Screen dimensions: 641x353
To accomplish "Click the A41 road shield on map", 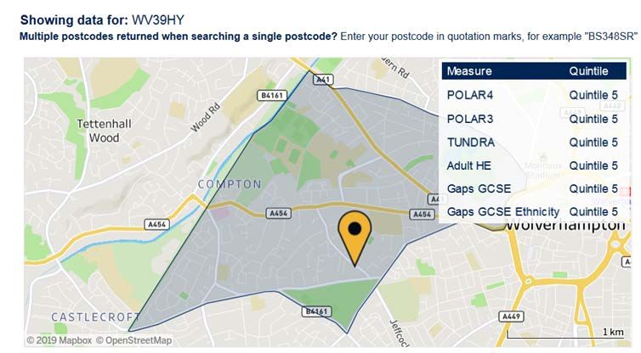I will pos(323,79).
